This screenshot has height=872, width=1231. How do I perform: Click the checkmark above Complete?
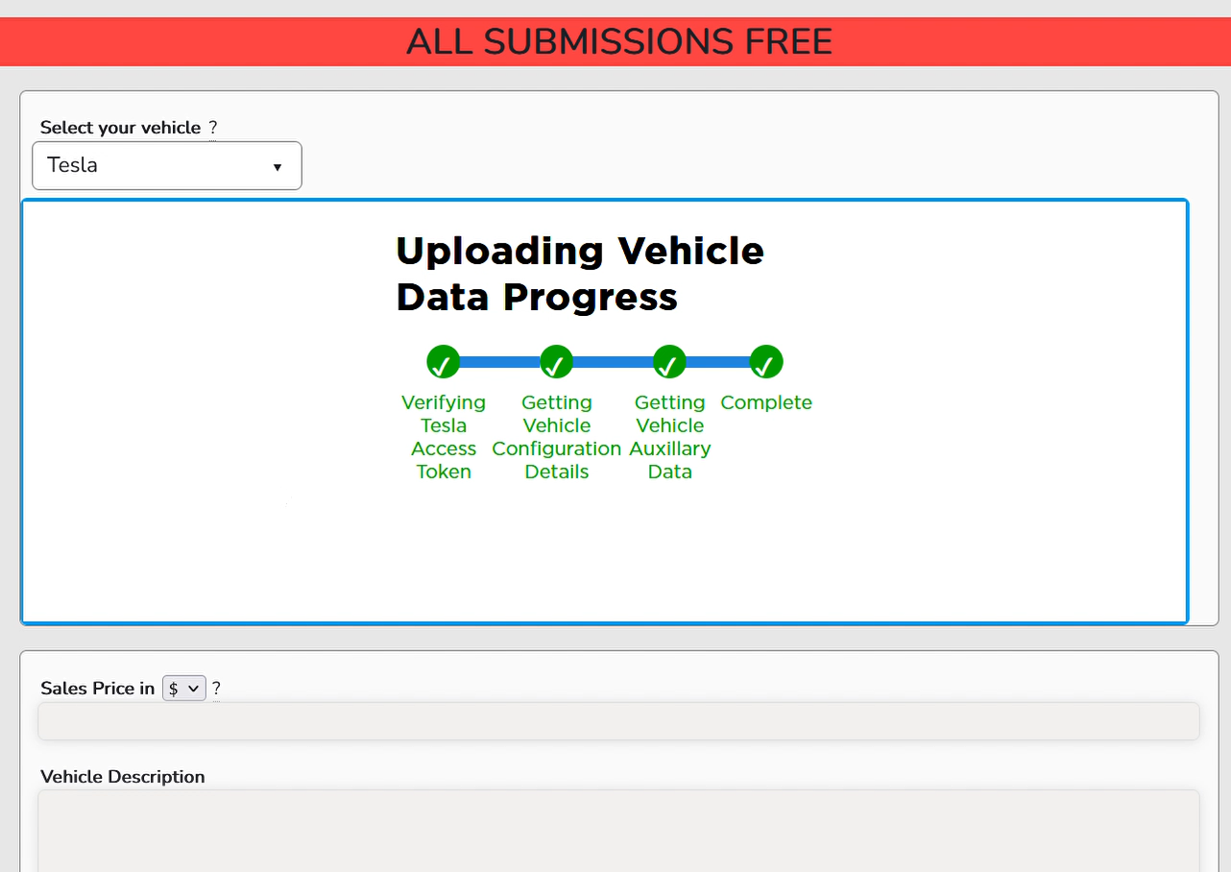click(x=766, y=362)
